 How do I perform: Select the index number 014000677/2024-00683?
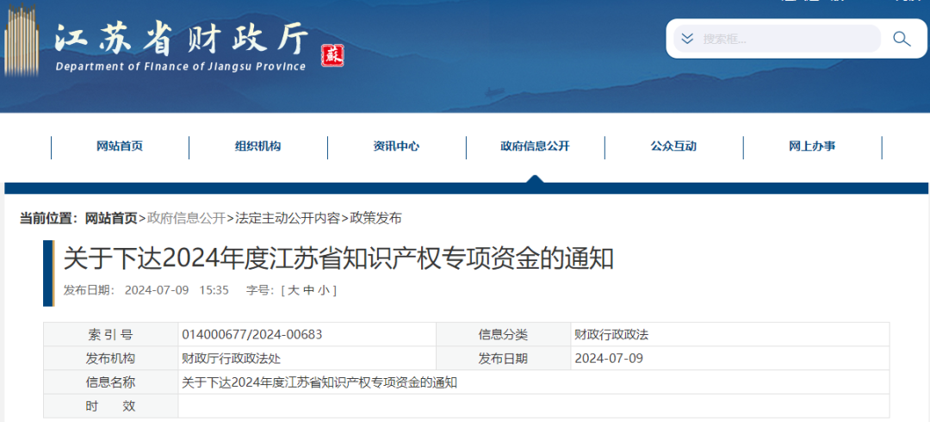click(x=252, y=335)
